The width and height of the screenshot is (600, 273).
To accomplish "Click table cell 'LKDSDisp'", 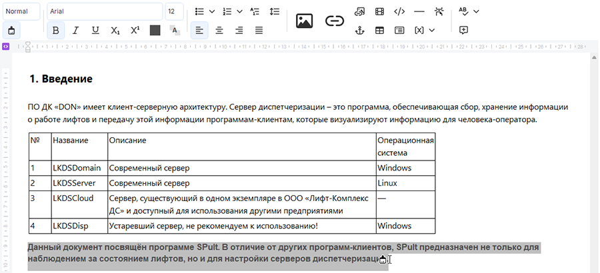I will (x=79, y=226).
